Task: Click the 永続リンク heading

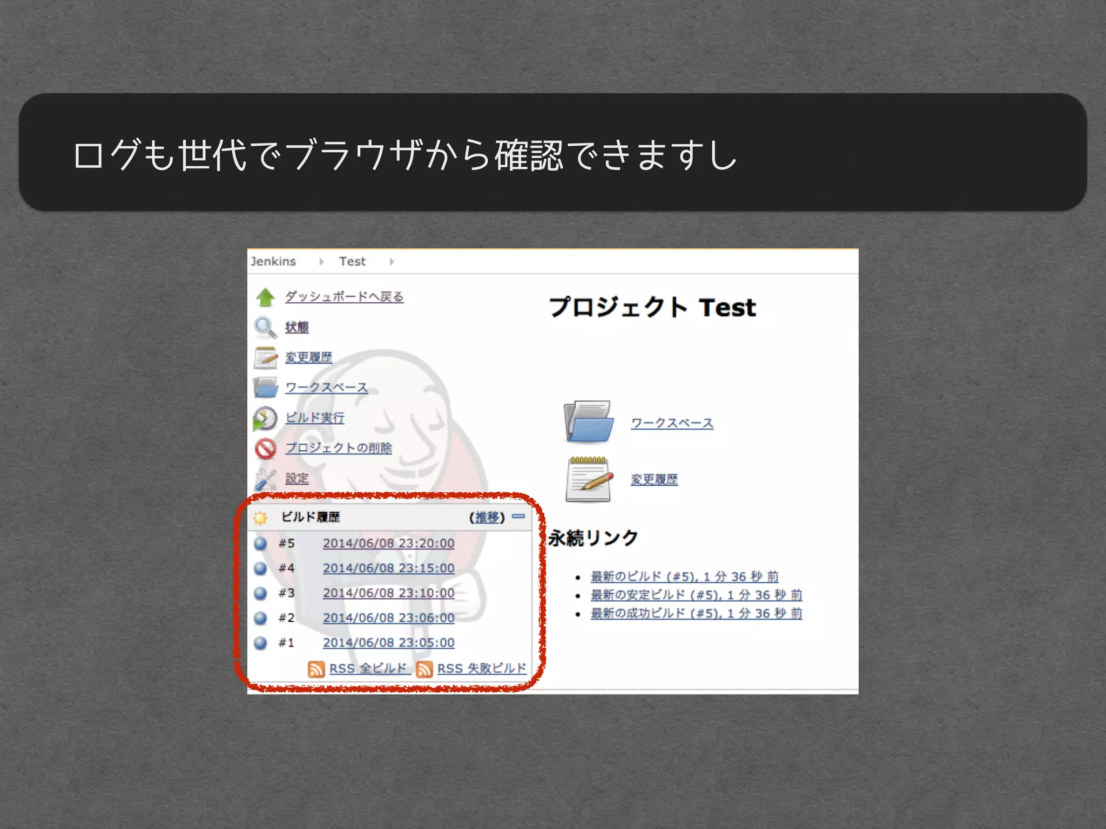Action: click(x=593, y=538)
